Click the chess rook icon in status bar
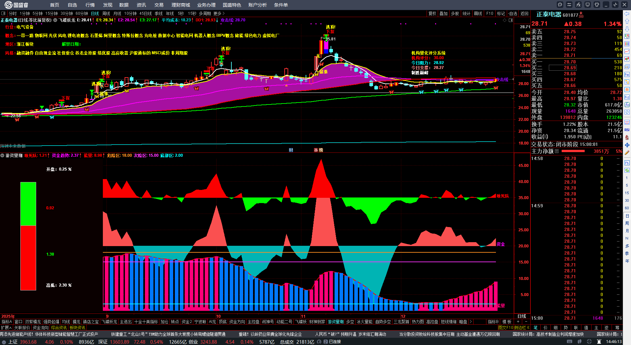Screen dimensions: 631x345 [x=599, y=342]
